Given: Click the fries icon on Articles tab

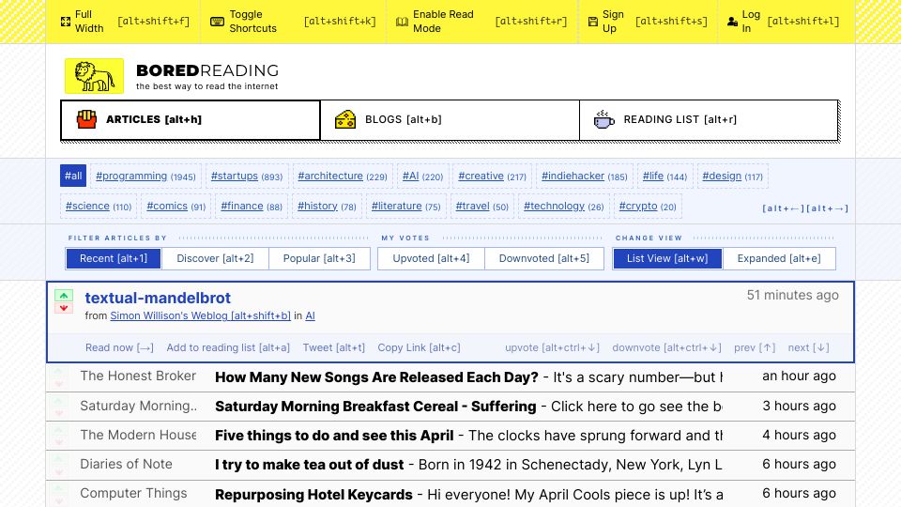Looking at the screenshot, I should pyautogui.click(x=86, y=119).
